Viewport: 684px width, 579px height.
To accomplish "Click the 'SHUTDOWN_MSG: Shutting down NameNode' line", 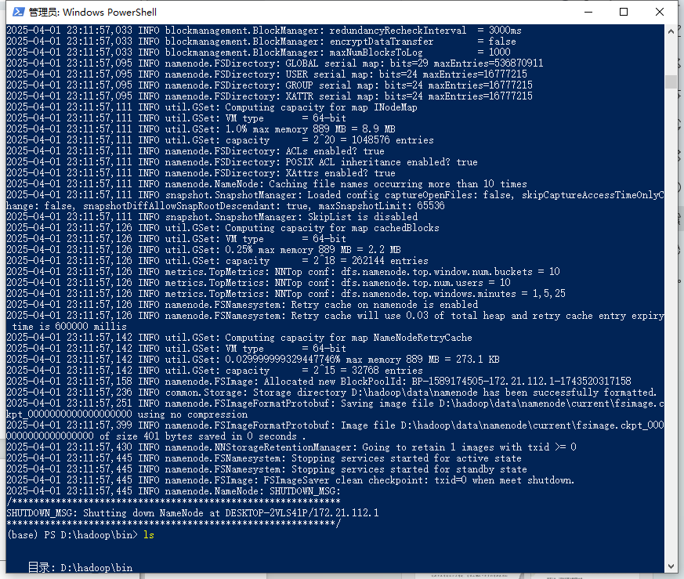I will [193, 513].
